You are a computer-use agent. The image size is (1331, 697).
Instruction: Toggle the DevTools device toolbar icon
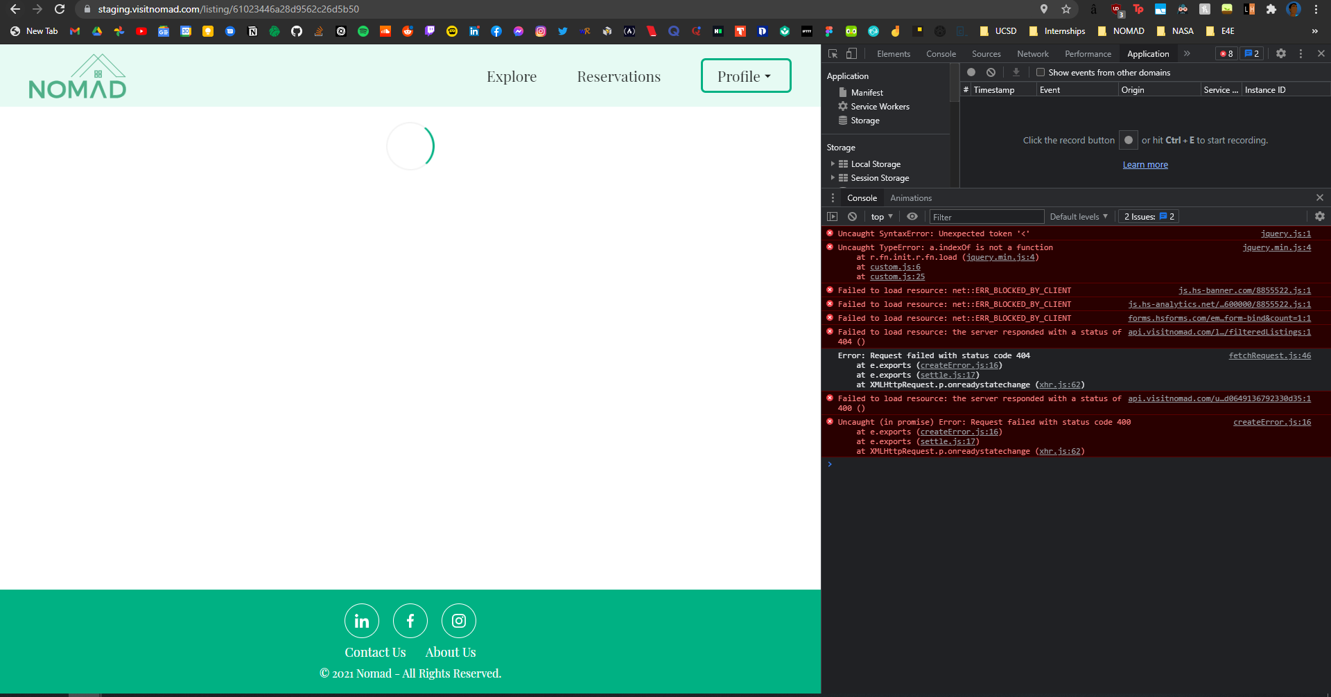852,53
